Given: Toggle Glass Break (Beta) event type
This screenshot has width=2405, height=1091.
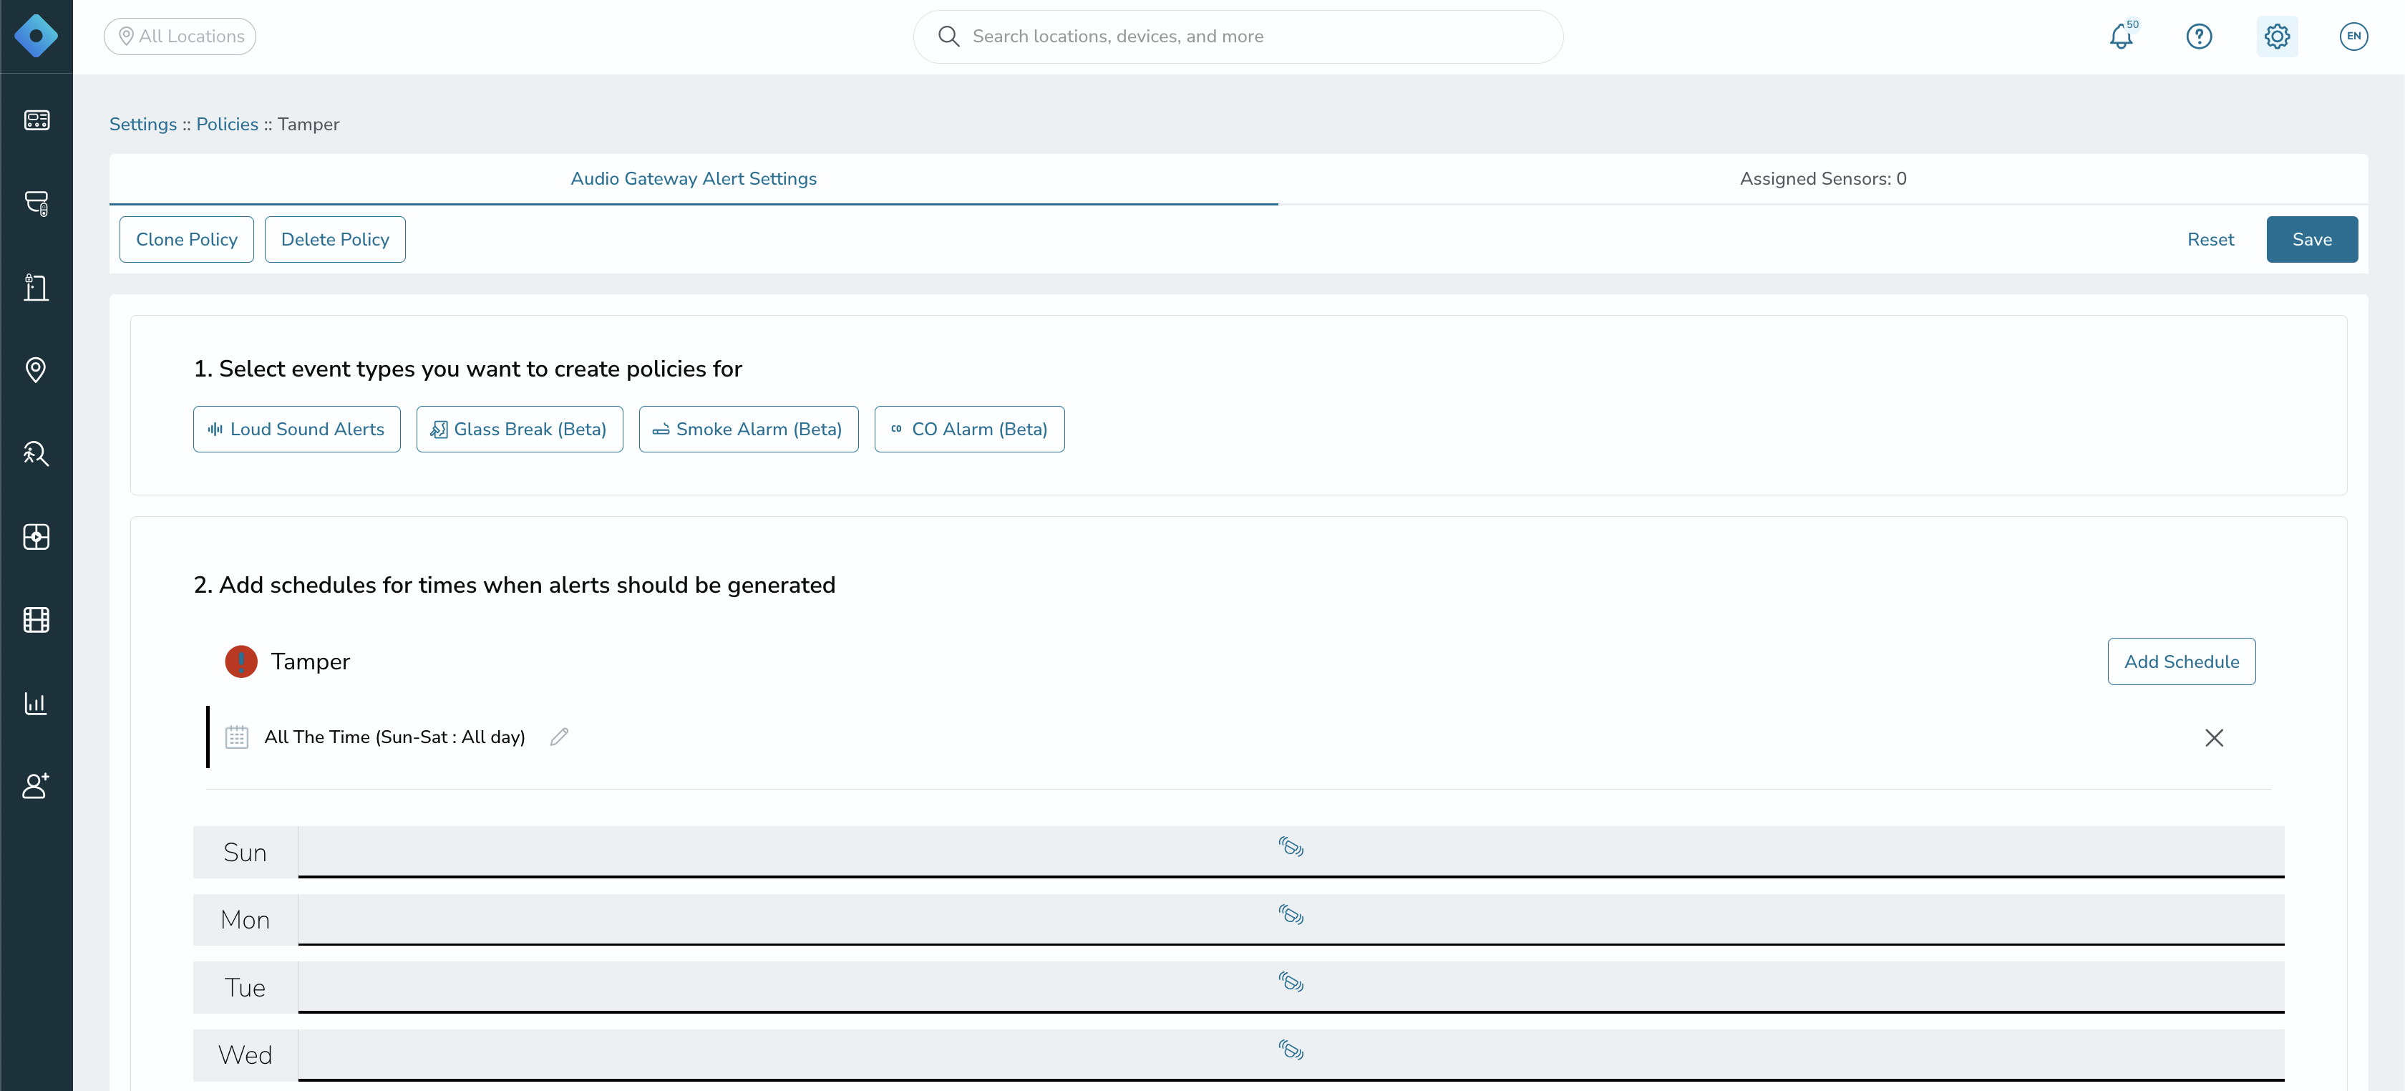Looking at the screenshot, I should [519, 429].
